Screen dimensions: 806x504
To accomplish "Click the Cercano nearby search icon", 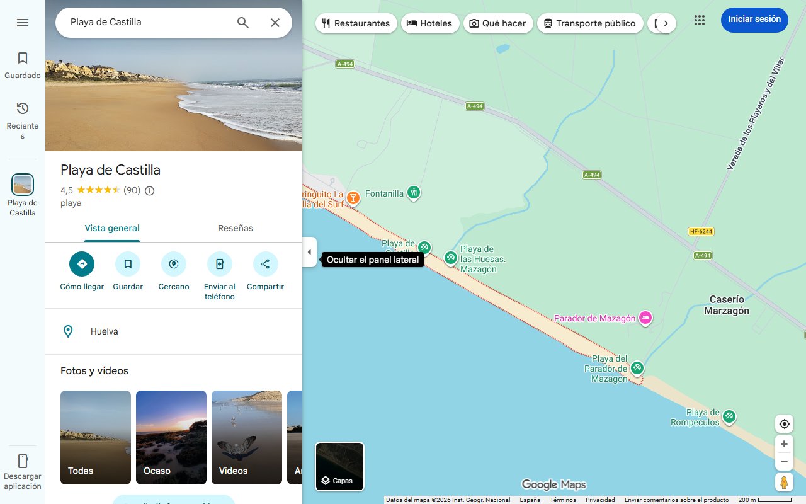I will (173, 263).
